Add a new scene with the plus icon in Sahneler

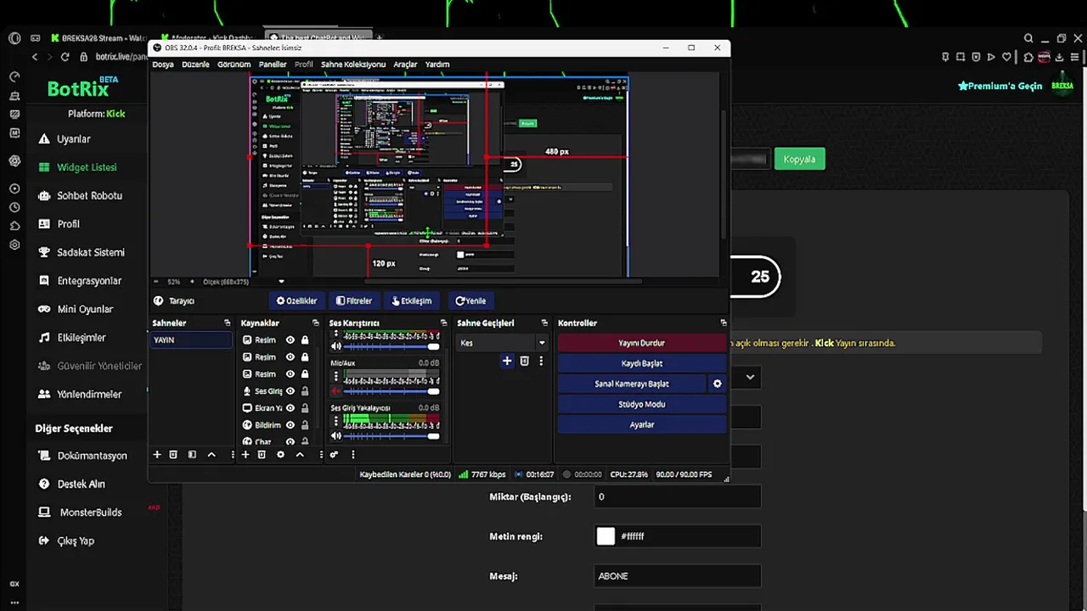(156, 455)
